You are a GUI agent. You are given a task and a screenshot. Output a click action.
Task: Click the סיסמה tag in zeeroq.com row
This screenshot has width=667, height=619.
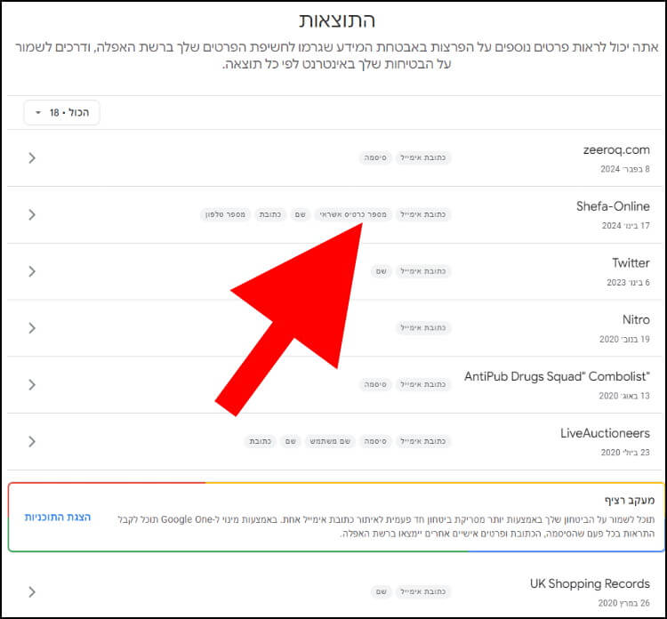pos(375,157)
